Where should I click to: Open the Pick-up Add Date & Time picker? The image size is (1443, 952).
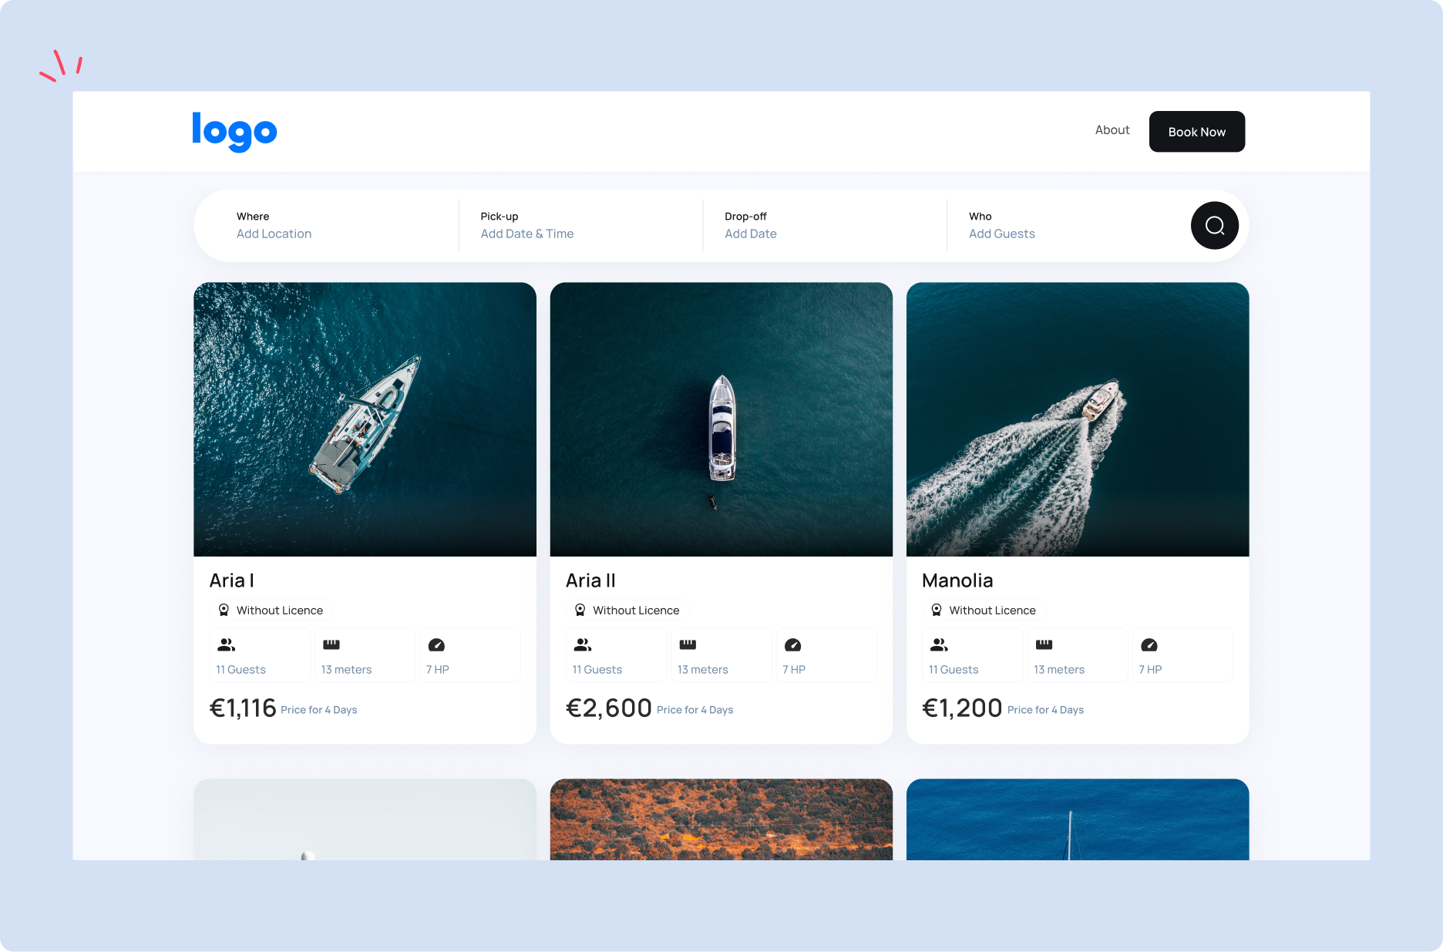[580, 225]
